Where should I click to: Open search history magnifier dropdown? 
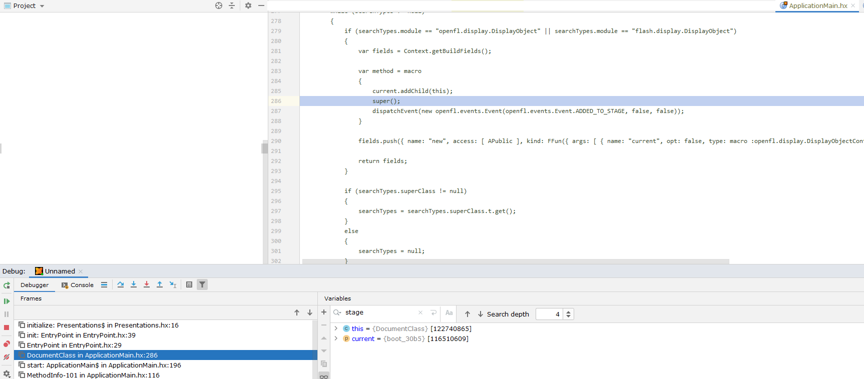(x=337, y=312)
